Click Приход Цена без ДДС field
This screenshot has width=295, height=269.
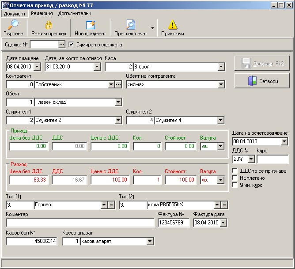[29, 146]
